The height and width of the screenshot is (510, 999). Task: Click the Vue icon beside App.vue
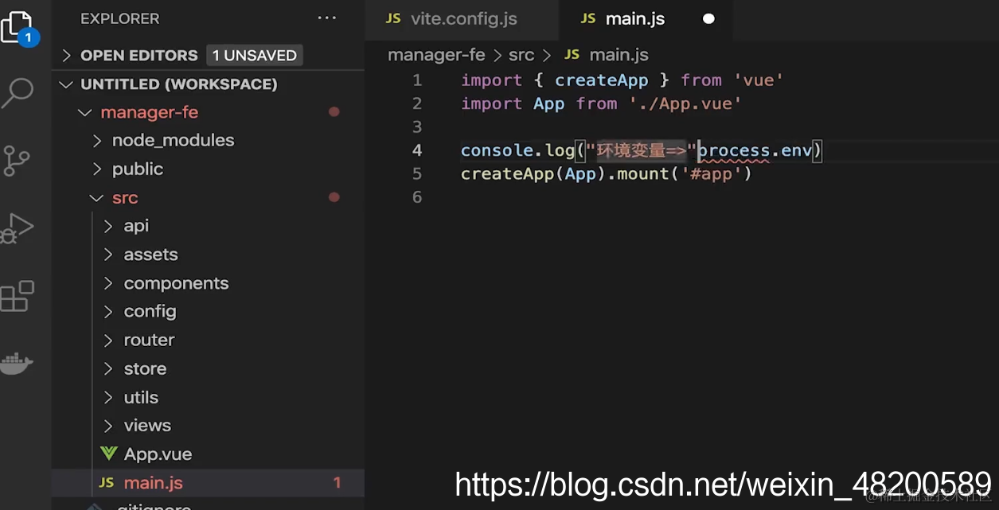[109, 454]
